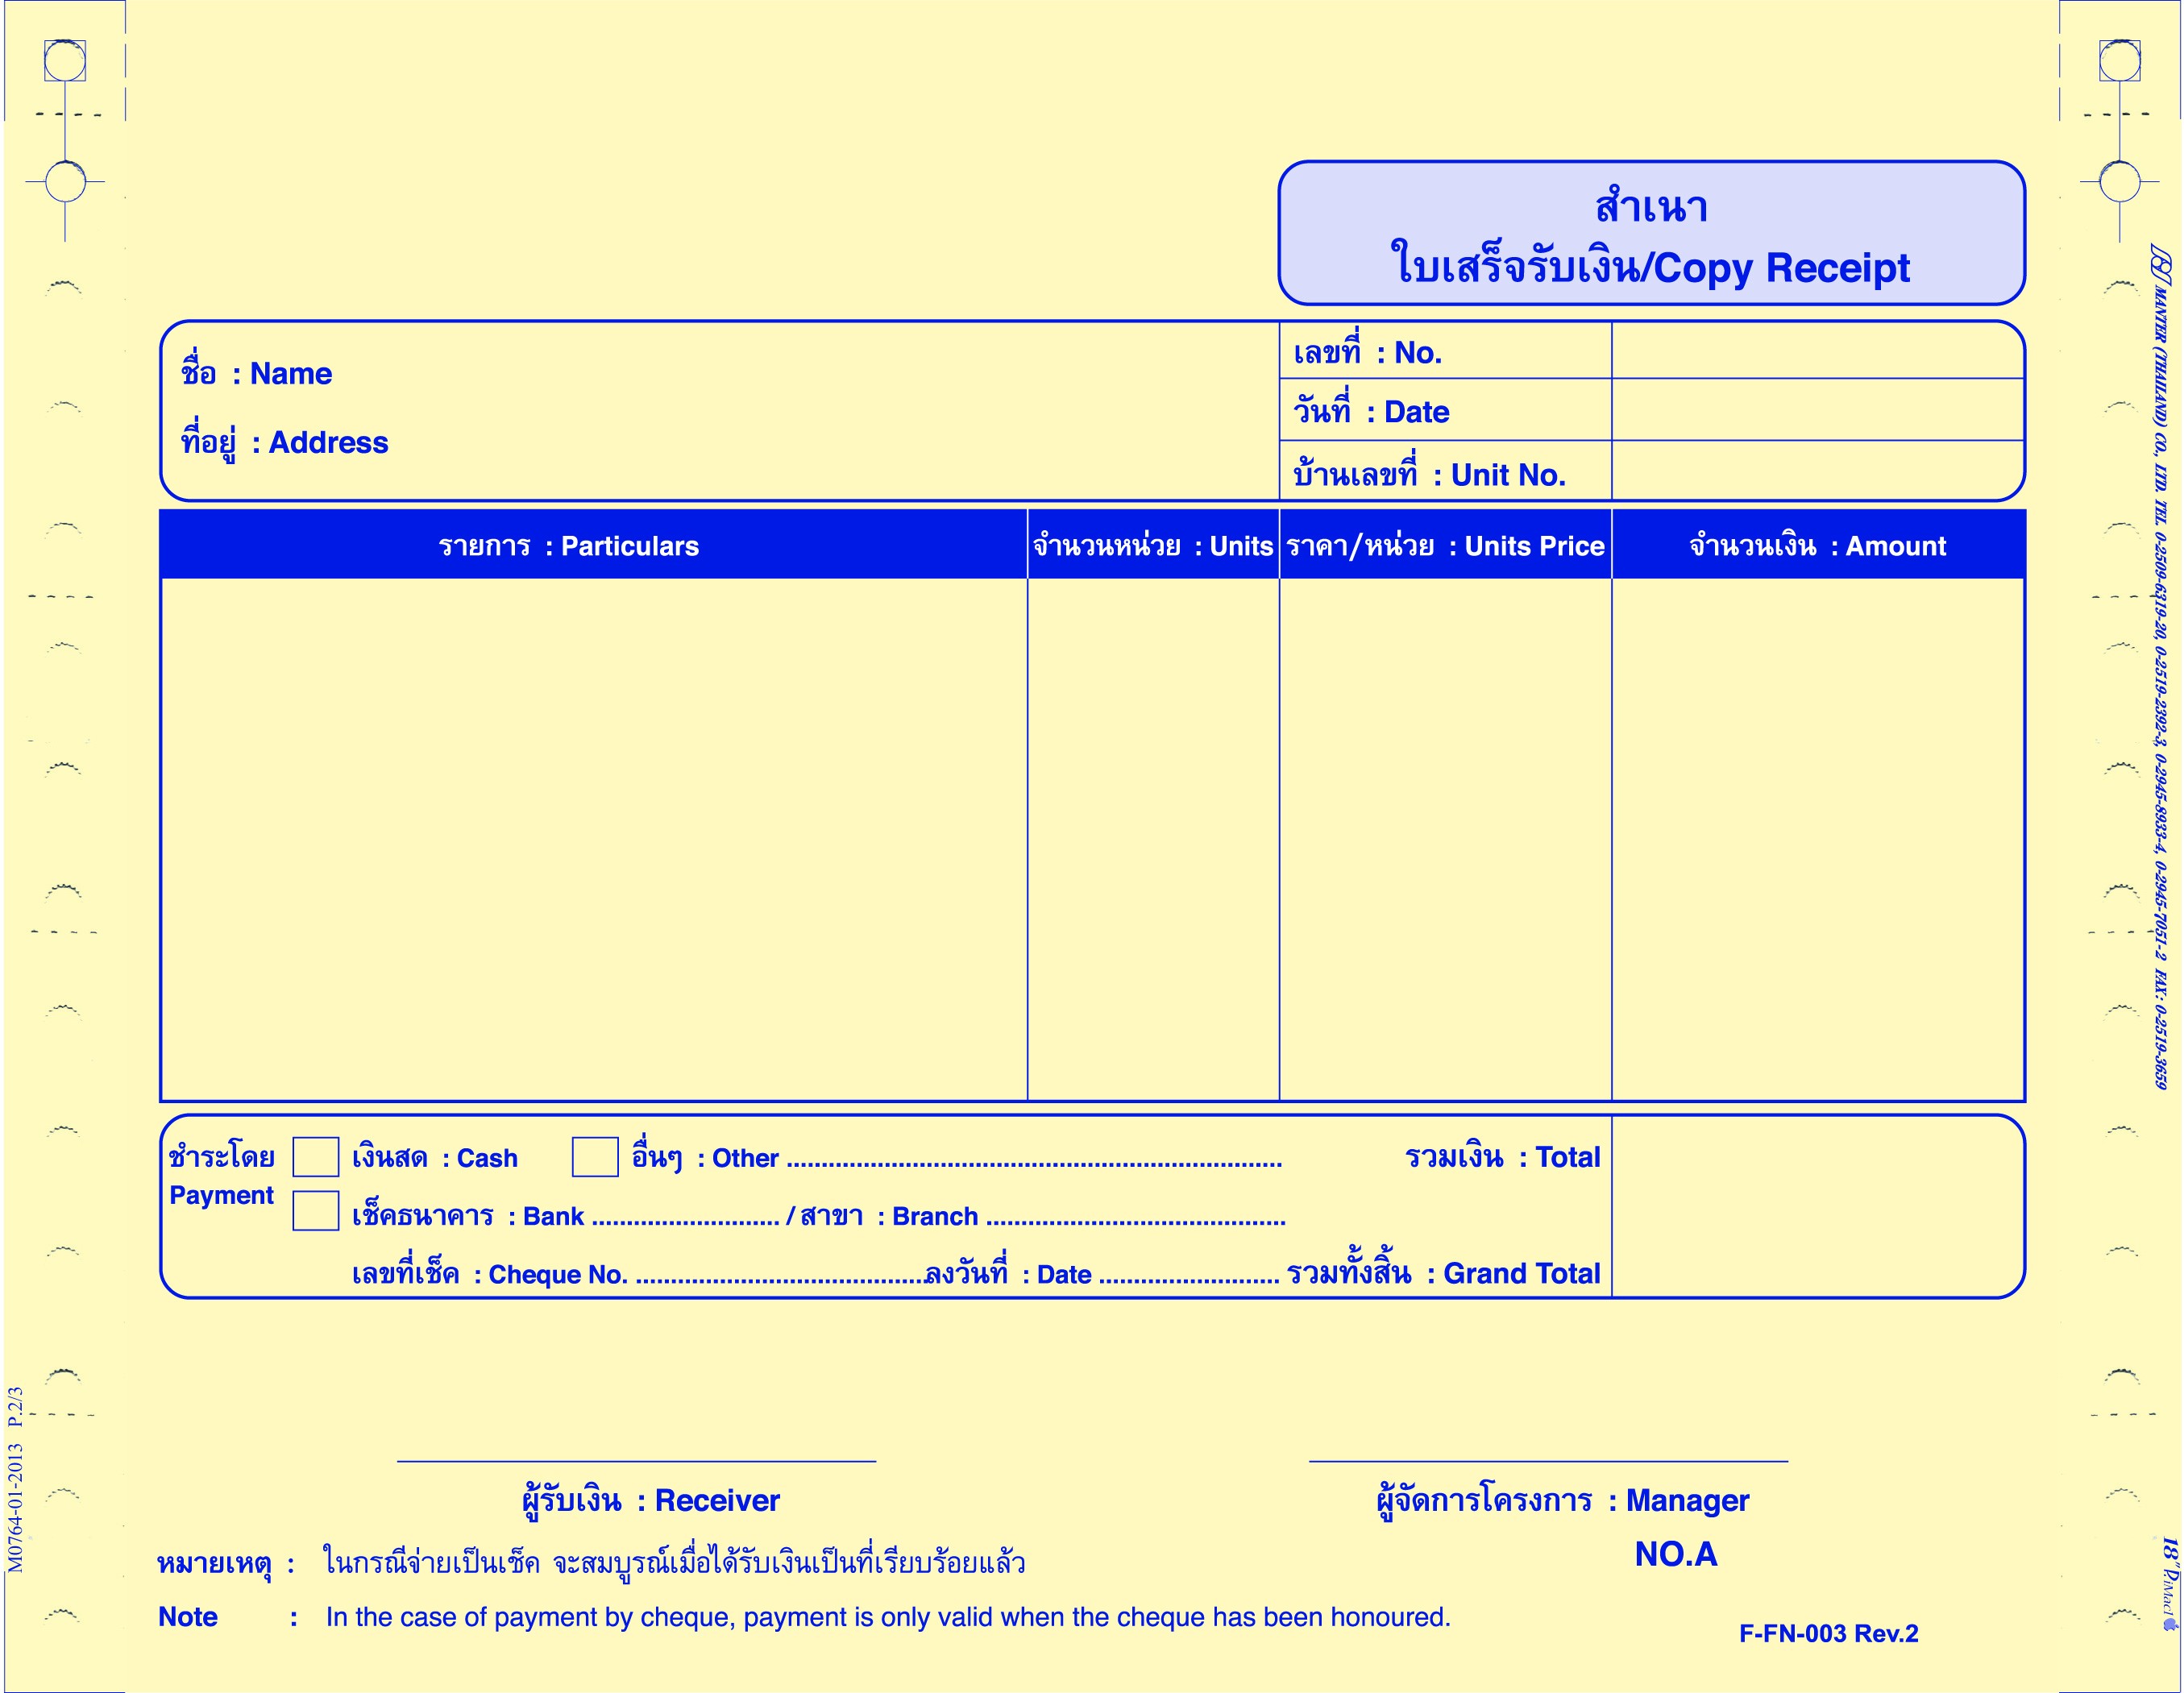Click the Receiver signature line
This screenshot has width=2184, height=1693.
click(636, 1461)
